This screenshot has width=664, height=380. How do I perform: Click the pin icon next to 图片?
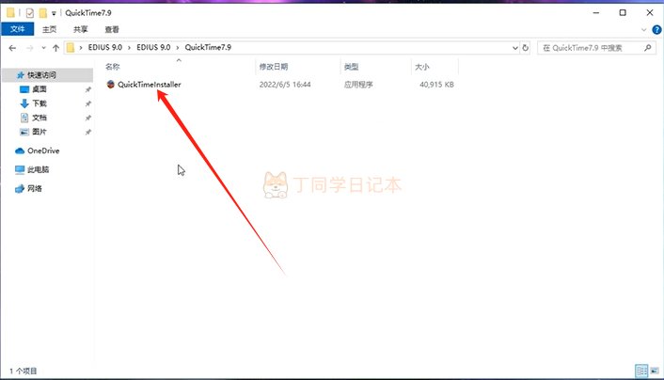(x=88, y=133)
